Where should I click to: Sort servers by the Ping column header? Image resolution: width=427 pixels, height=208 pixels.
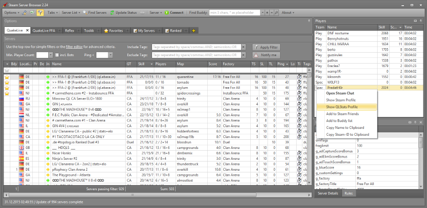point(283,64)
